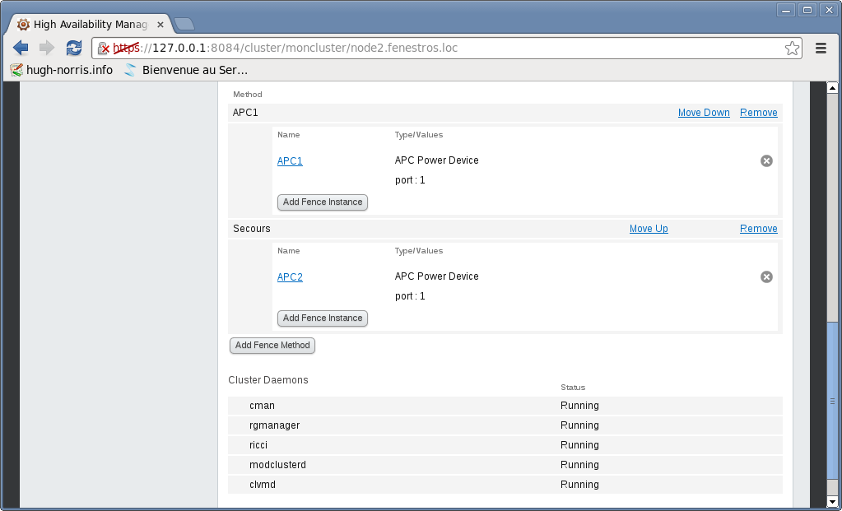Open the hugh-norris.info bookmark

tap(61, 70)
